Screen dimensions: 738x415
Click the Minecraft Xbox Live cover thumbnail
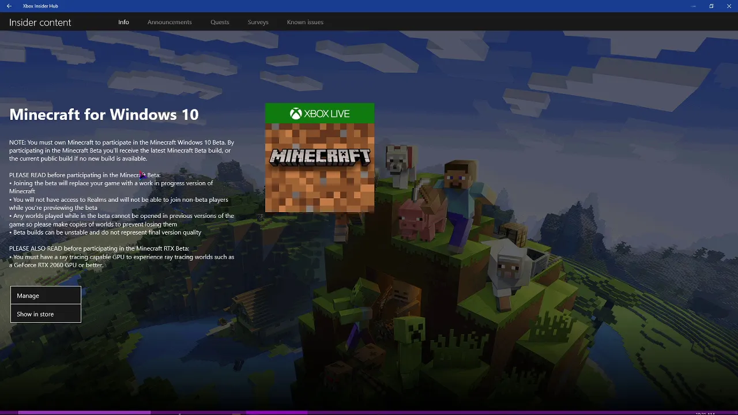pos(319,158)
